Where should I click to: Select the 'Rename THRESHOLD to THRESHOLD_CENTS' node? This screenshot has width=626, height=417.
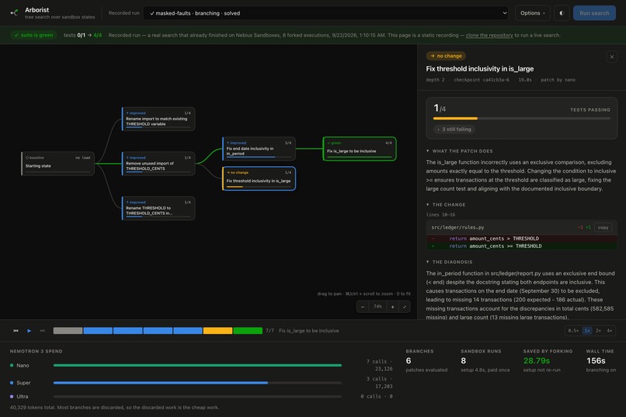click(158, 208)
